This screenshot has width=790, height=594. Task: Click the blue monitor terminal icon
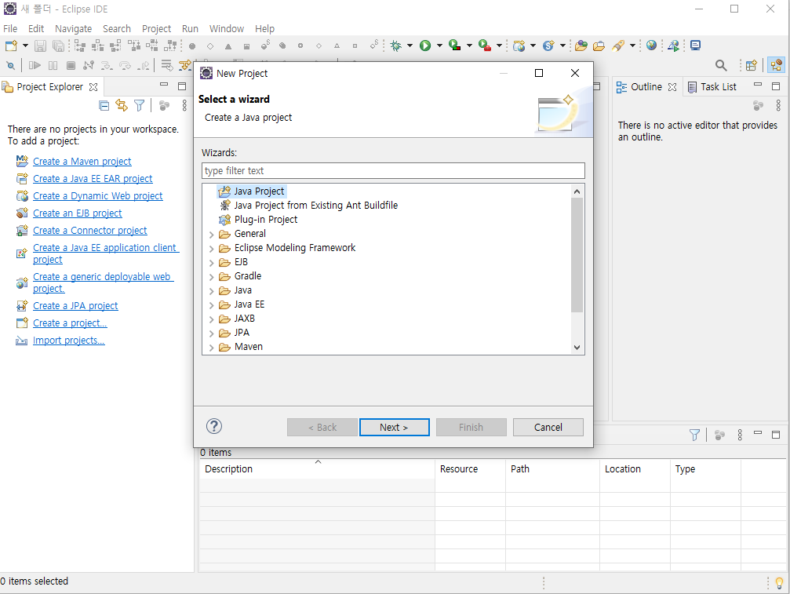click(x=695, y=46)
